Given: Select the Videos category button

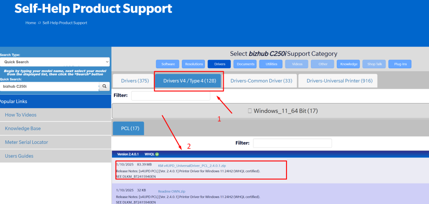Looking at the screenshot, I should (x=297, y=64).
